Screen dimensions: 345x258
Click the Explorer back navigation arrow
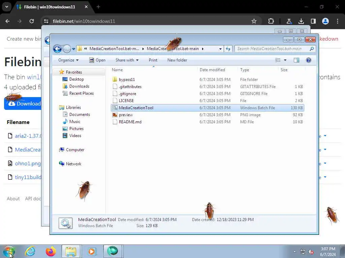click(x=57, y=49)
